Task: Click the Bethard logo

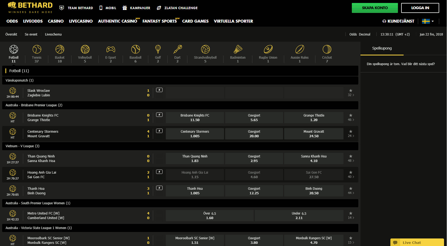Action: pyautogui.click(x=30, y=8)
